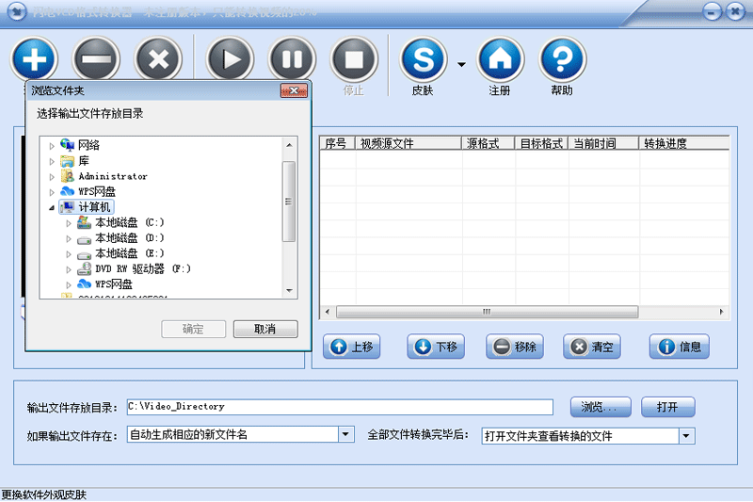Click the 移除 remove button
The width and height of the screenshot is (753, 502).
(x=515, y=347)
